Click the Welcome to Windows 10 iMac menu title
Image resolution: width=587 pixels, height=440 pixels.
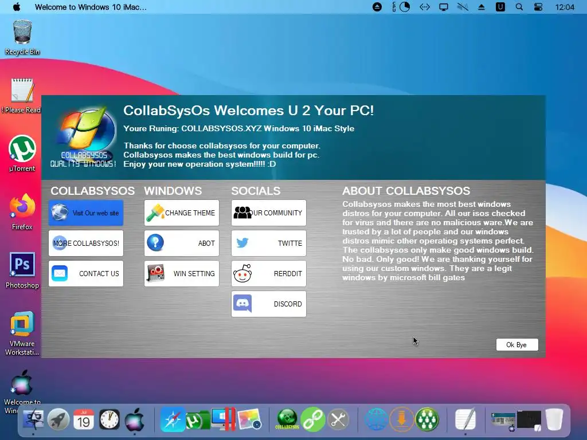tap(91, 7)
